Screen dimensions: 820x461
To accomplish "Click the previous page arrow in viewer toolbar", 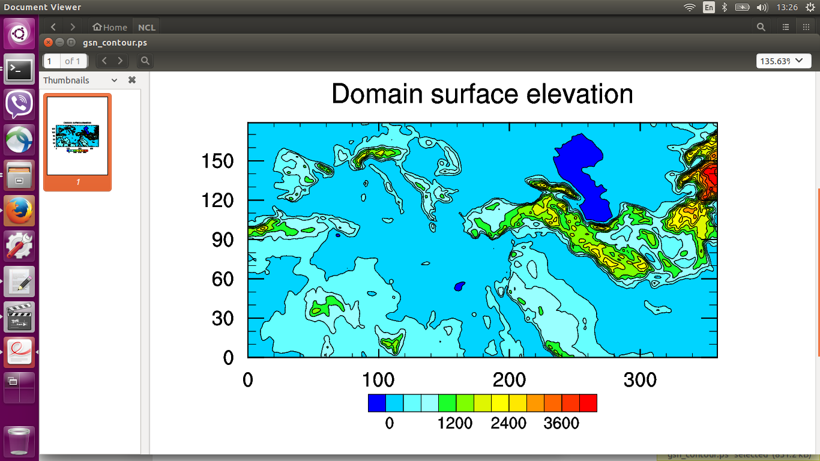I will pos(104,61).
